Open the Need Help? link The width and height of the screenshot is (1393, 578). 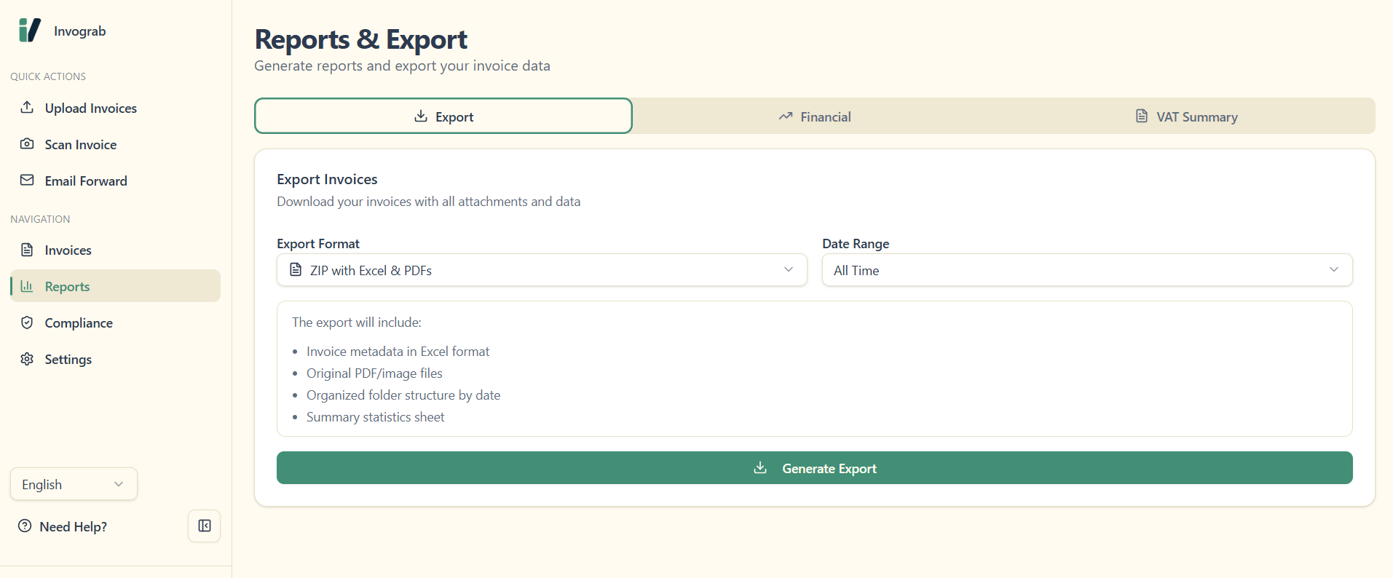pos(73,526)
